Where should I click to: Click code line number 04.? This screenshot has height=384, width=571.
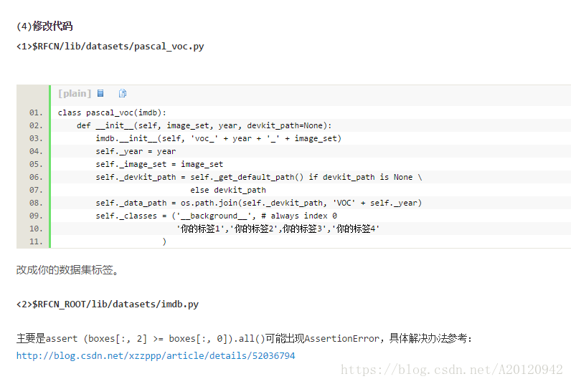pyautogui.click(x=36, y=151)
